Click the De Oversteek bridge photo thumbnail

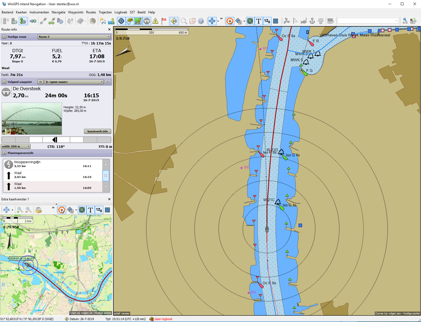tap(32, 119)
